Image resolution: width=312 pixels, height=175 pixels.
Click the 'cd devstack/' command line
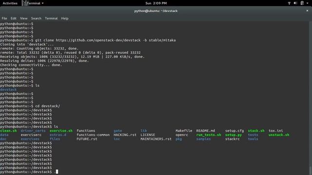30,106
